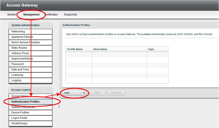Select Name Service Providers

(30, 42)
